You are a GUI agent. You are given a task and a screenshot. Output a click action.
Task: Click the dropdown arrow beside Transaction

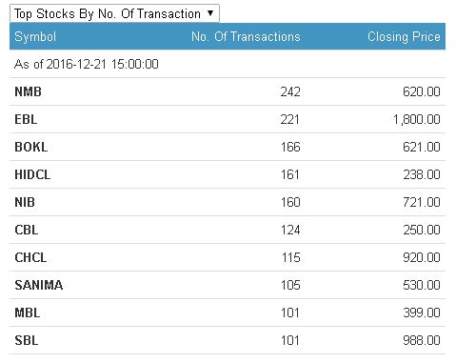(210, 13)
